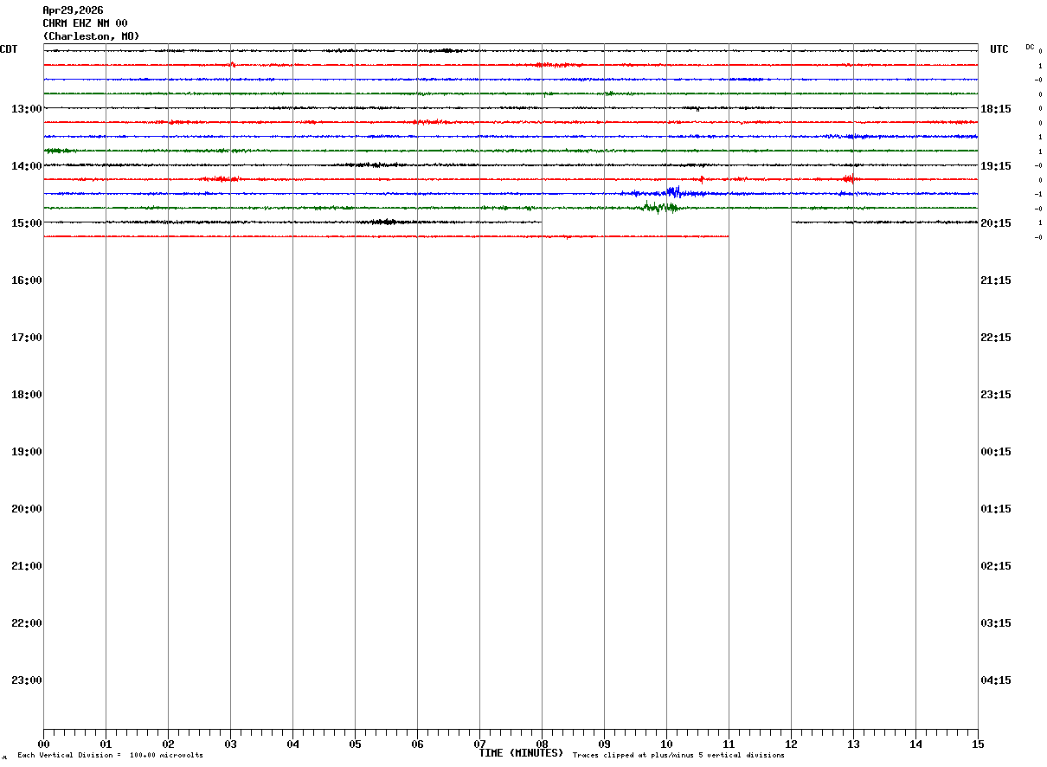Click the (Charleston, MO) location label
This screenshot has width=1047, height=767.
[x=91, y=36]
